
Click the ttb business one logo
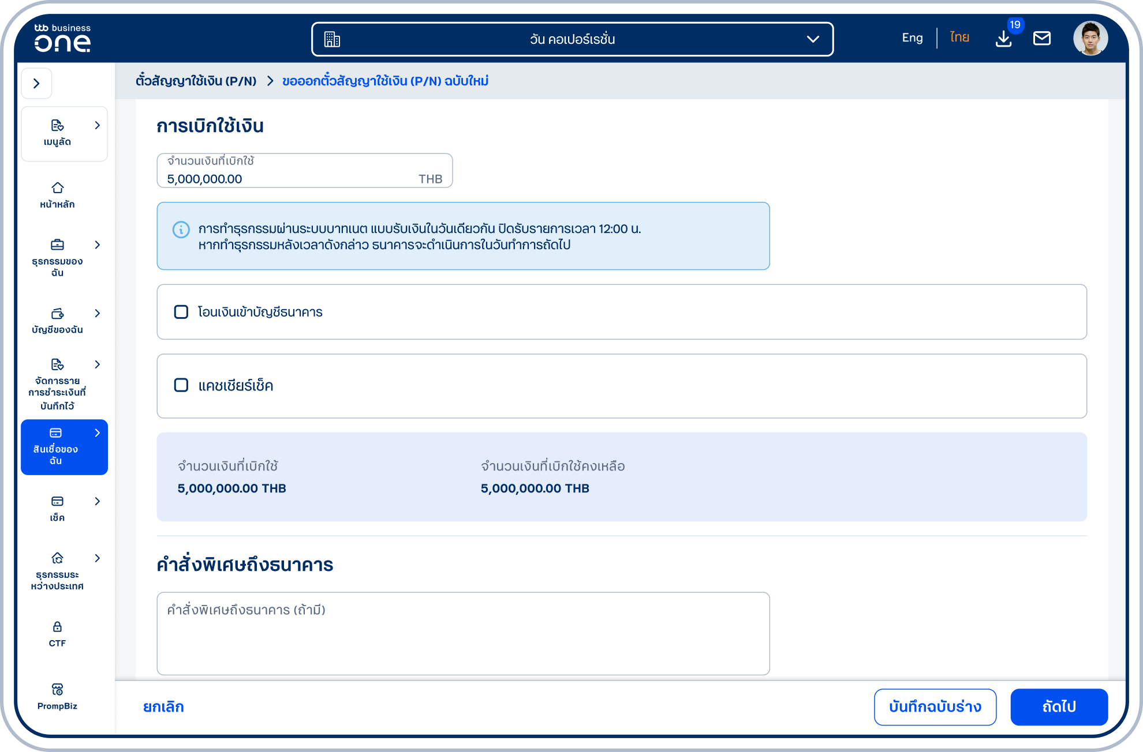pyautogui.click(x=62, y=38)
